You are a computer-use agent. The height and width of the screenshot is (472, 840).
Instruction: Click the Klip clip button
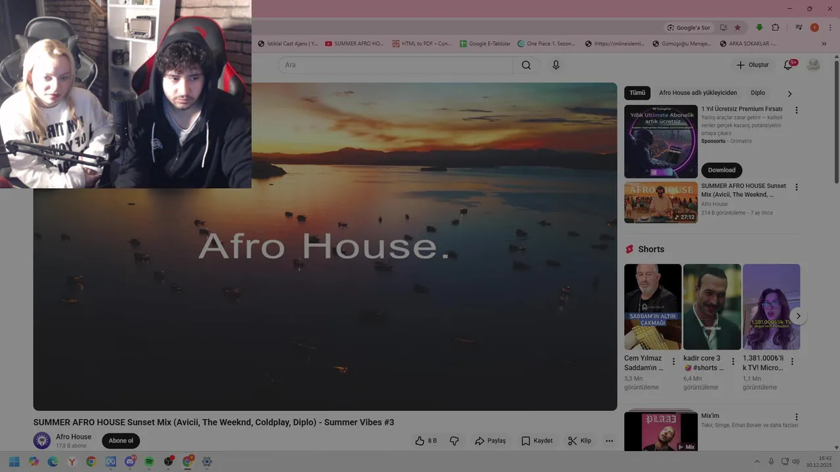pyautogui.click(x=579, y=441)
